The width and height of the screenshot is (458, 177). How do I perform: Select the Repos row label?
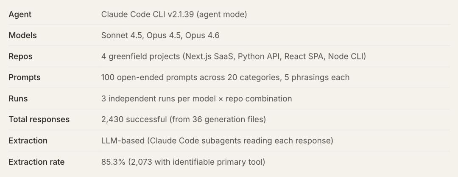20,56
